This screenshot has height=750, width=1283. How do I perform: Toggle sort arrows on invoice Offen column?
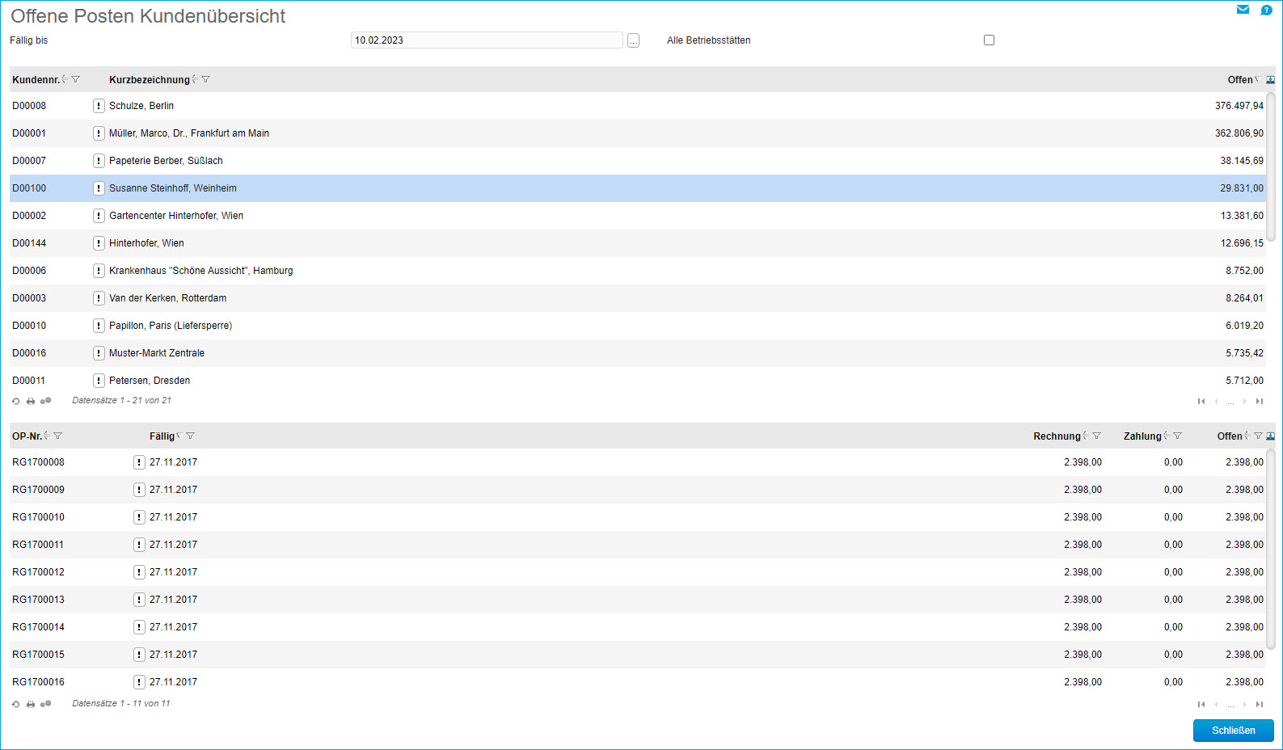pos(1247,436)
